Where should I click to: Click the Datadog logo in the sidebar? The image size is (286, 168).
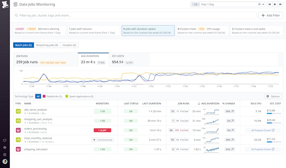4,4
